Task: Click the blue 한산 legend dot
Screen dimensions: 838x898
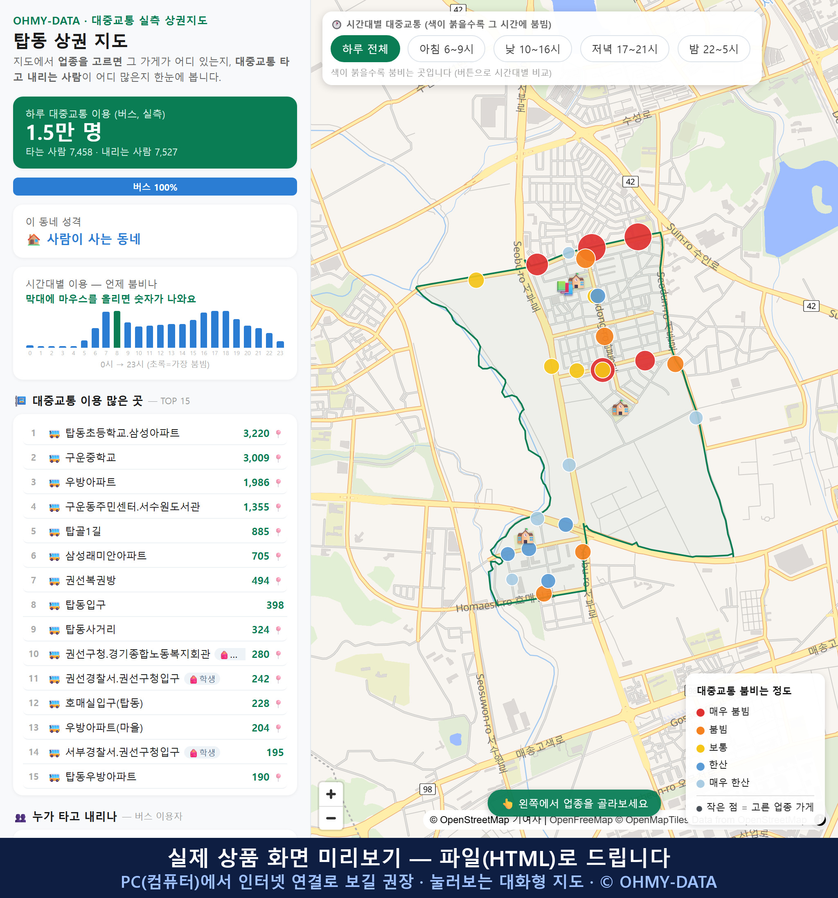Action: click(701, 766)
